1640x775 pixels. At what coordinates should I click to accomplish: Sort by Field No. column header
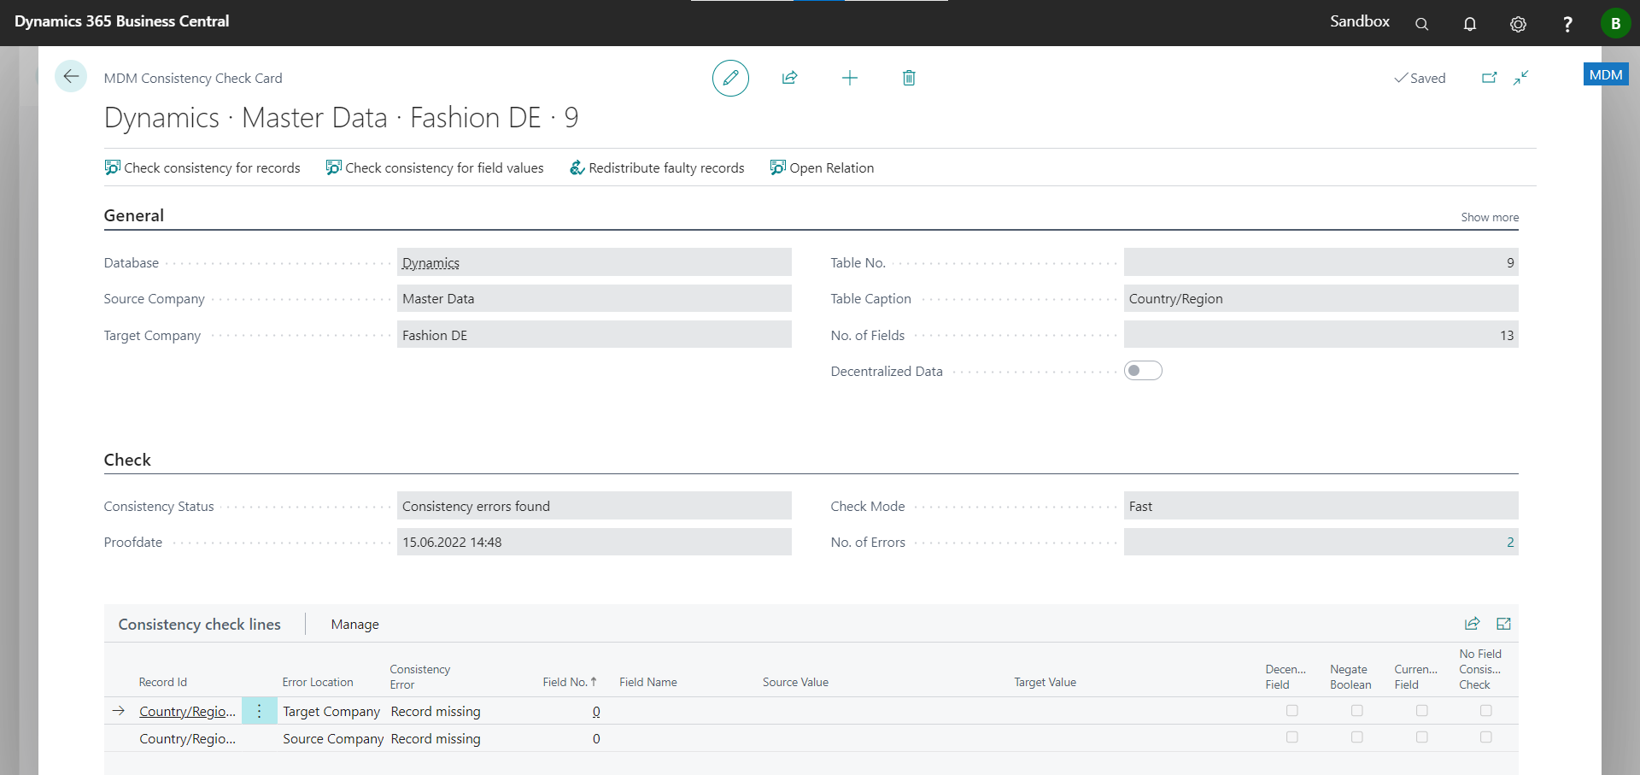[569, 682]
